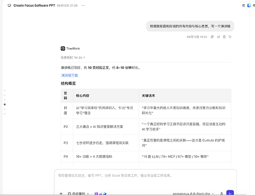Click the monitor icon beside Create Focus Software PPT

(9, 6)
